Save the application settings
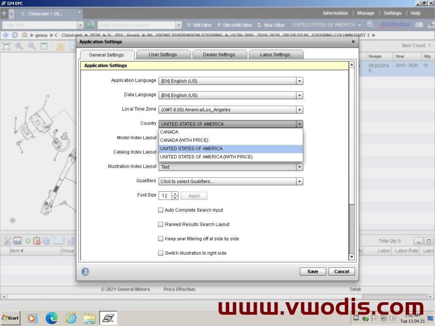This screenshot has height=326, width=435. click(x=313, y=271)
